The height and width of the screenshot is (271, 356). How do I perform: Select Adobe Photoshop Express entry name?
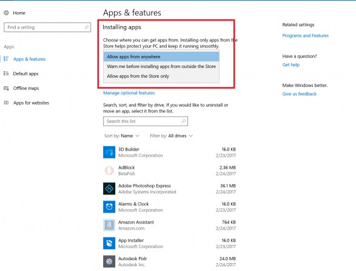(144, 186)
